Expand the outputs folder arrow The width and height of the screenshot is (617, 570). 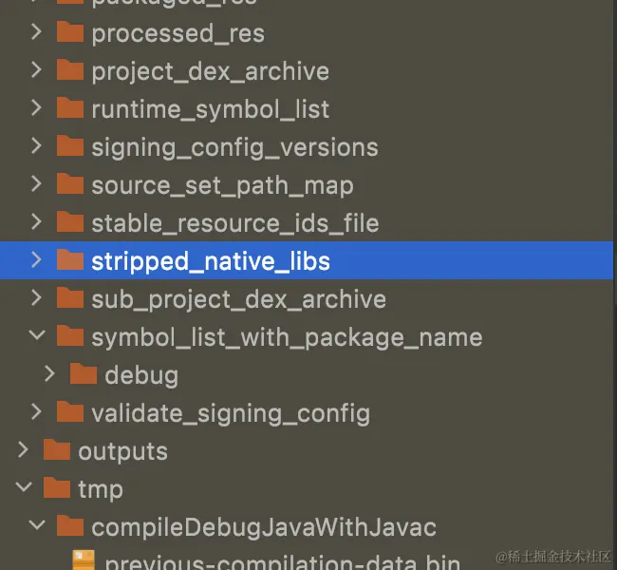[23, 450]
